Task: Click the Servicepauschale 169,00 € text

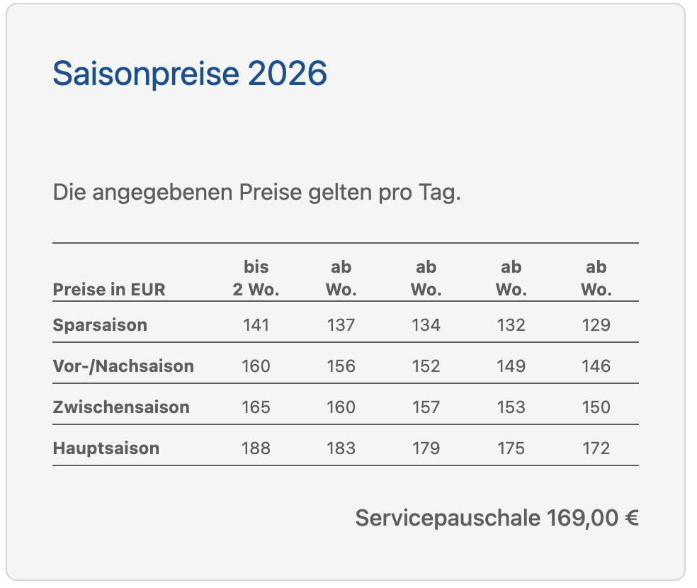Action: (x=497, y=518)
